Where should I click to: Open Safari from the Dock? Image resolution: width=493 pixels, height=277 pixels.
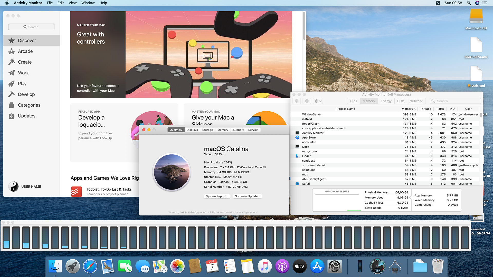coord(90,266)
